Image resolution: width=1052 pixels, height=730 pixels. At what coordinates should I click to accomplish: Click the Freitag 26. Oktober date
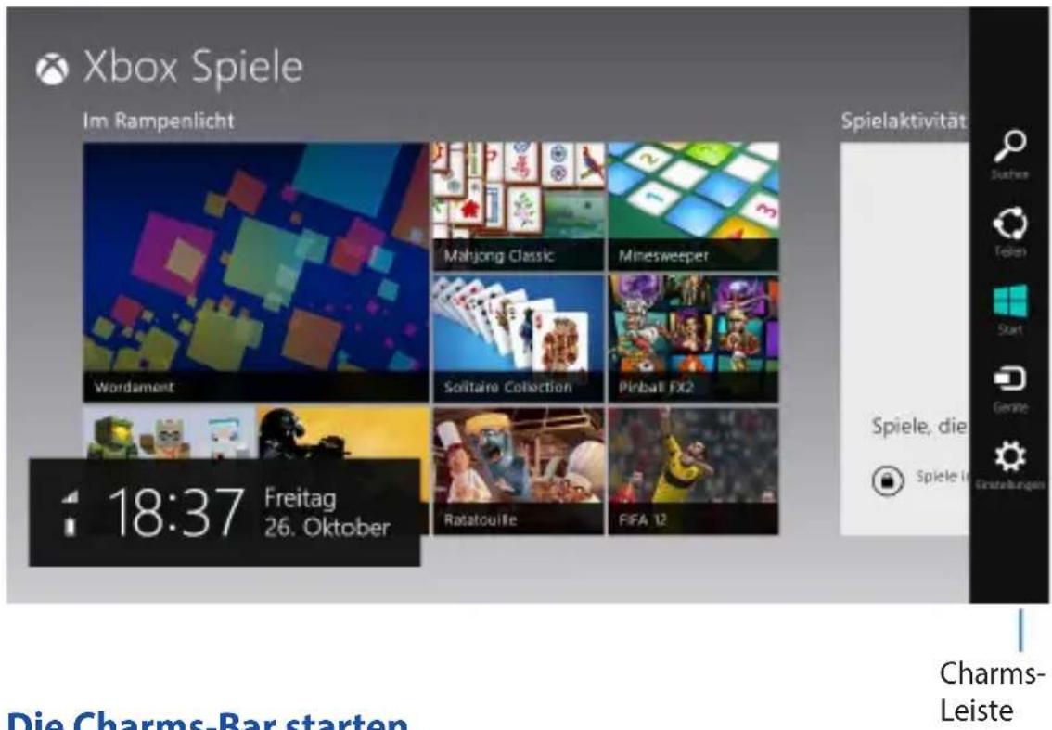point(327,513)
